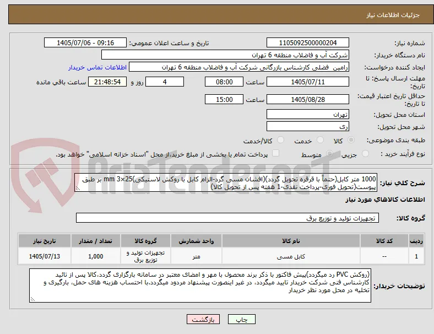The height and width of the screenshot is (334, 434).
Task: Click the request creator field رامین فضلی
Action: (239, 67)
